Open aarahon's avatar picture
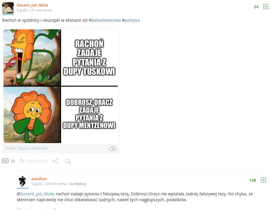Viewport: 271px width, 210px height. point(23,182)
